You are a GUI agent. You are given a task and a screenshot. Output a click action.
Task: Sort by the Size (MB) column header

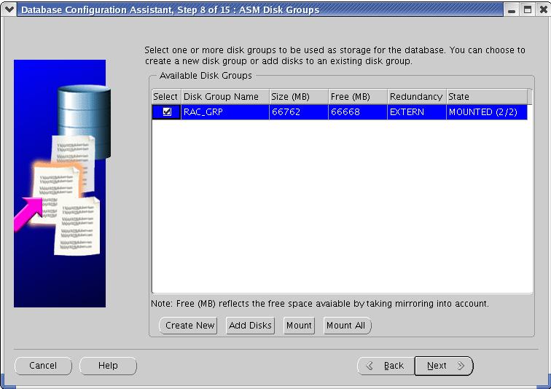coord(298,97)
